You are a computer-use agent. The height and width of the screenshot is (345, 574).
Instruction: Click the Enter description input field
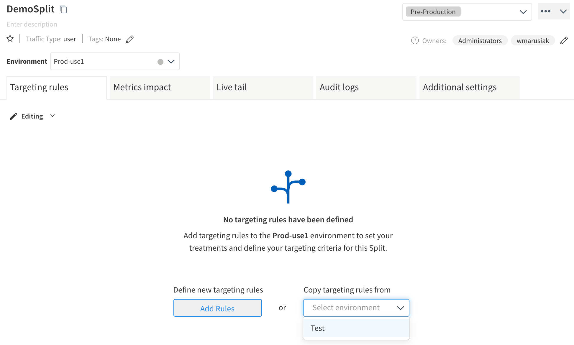32,24
